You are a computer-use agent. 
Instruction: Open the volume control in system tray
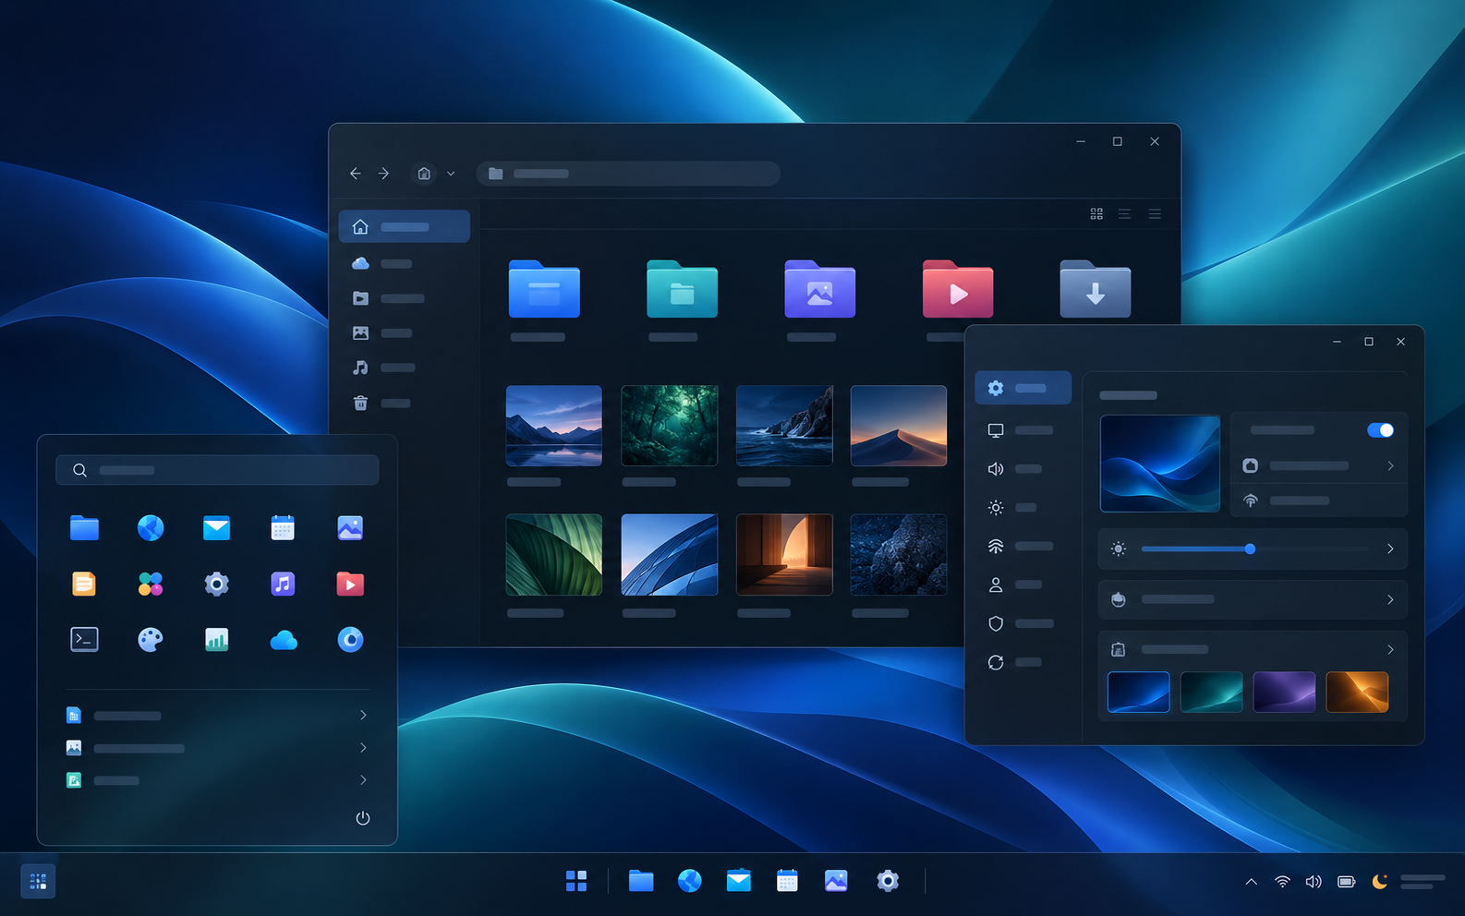(x=1314, y=882)
